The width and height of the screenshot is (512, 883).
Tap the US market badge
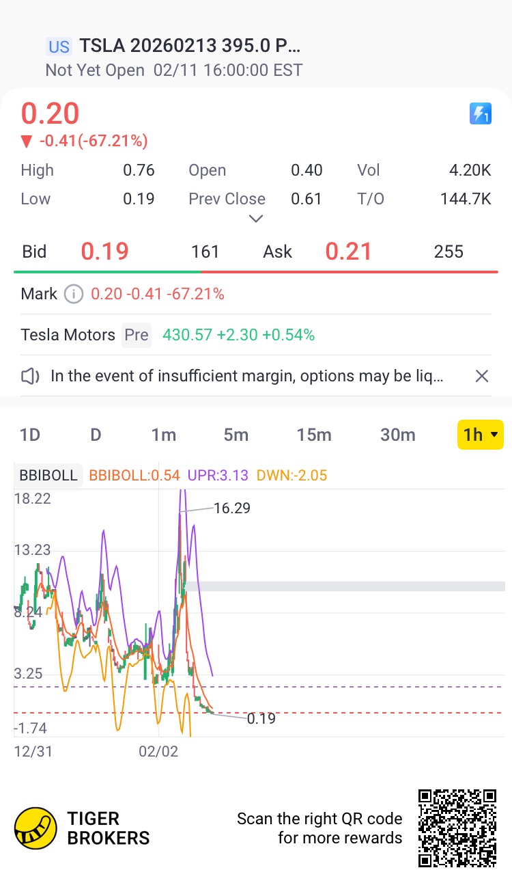click(x=59, y=46)
